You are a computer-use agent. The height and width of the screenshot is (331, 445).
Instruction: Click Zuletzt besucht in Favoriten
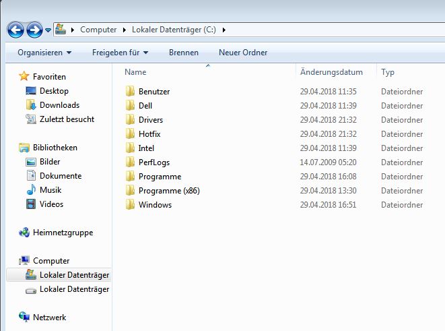(67, 119)
